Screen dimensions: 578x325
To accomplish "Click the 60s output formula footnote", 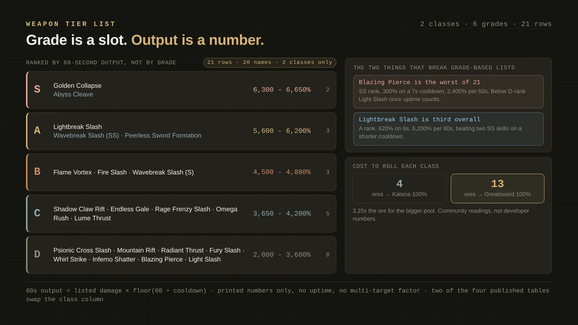I will [288, 295].
